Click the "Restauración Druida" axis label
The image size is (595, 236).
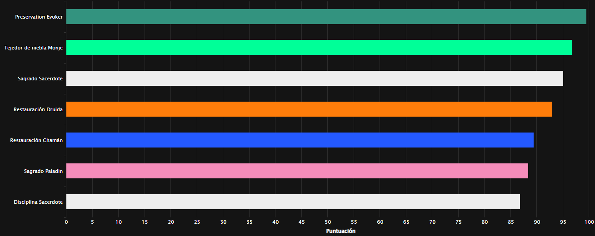pos(38,109)
